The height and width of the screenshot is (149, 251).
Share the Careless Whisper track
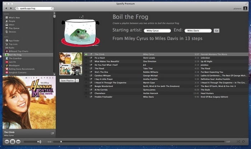click(91, 75)
